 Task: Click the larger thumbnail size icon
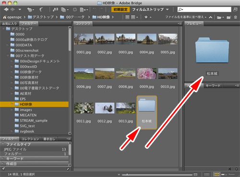tap(195, 174)
